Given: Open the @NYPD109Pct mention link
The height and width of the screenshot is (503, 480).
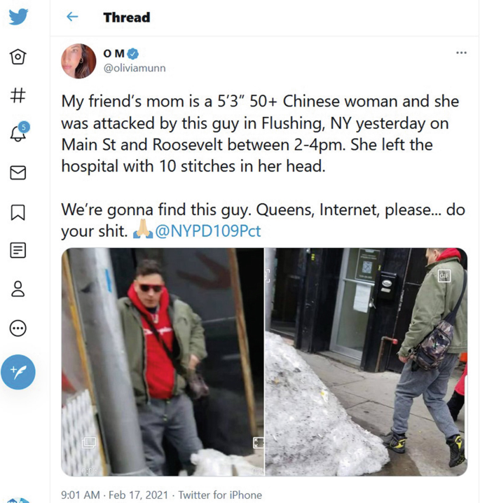Looking at the screenshot, I should (x=208, y=231).
